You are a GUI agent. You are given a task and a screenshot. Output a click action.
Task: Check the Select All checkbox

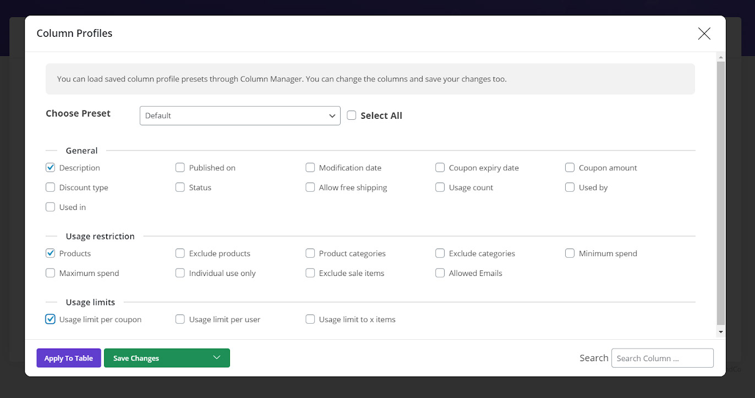352,115
